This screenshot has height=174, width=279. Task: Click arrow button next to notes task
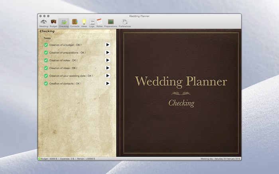108,60
